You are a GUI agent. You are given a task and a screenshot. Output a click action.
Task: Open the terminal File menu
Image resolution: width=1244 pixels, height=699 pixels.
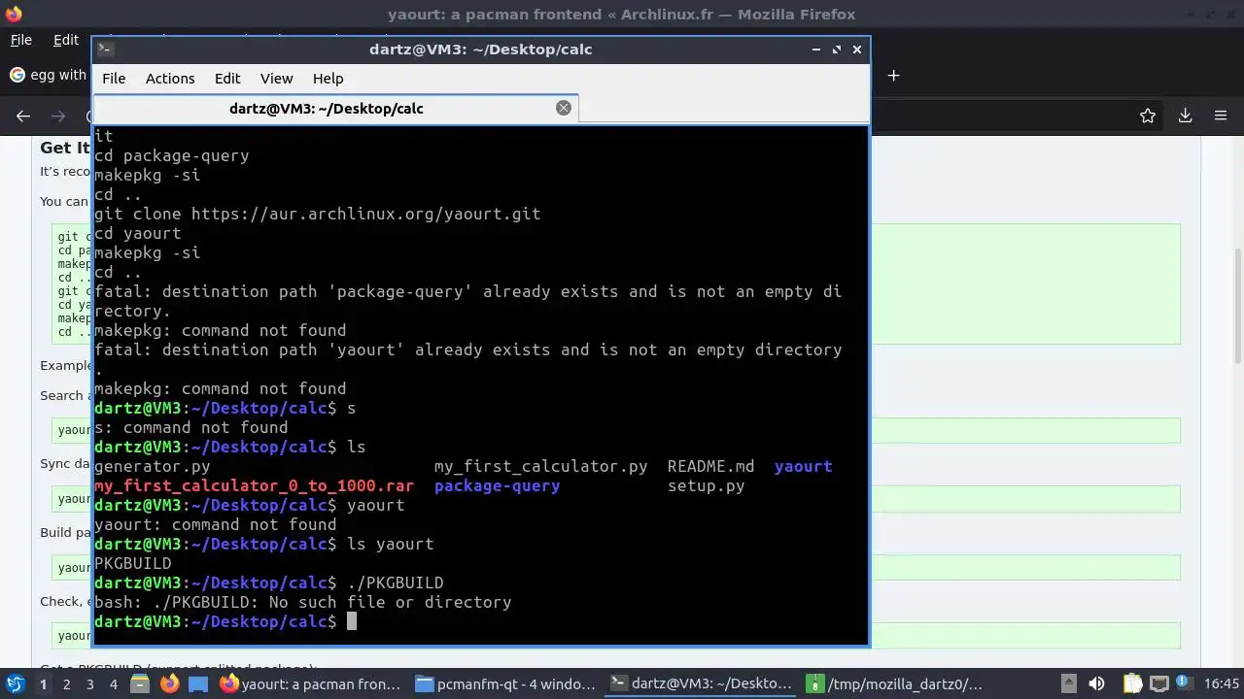114,79
